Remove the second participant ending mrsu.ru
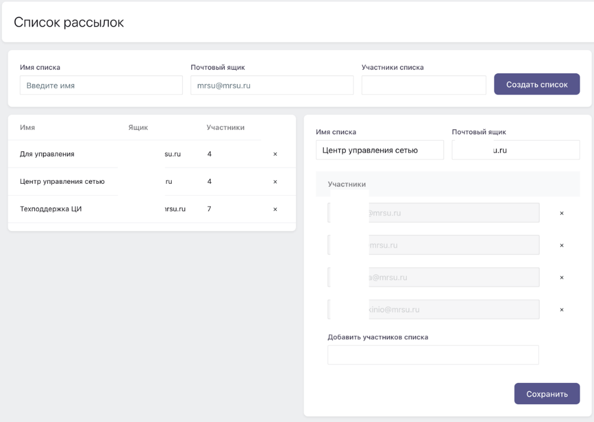The image size is (594, 422). point(561,245)
